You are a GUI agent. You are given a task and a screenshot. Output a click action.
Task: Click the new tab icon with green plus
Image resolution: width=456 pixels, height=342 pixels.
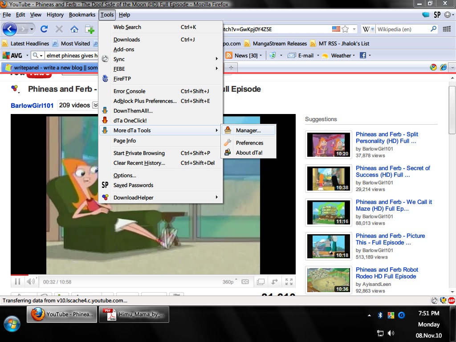point(90,29)
